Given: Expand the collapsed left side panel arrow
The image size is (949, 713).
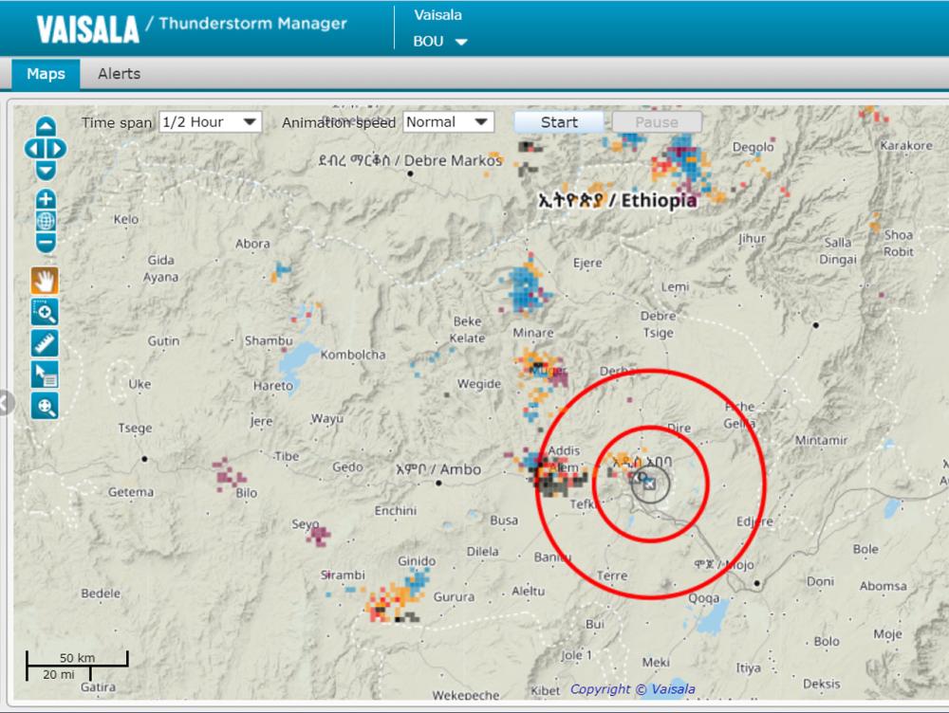Looking at the screenshot, I should (6, 403).
